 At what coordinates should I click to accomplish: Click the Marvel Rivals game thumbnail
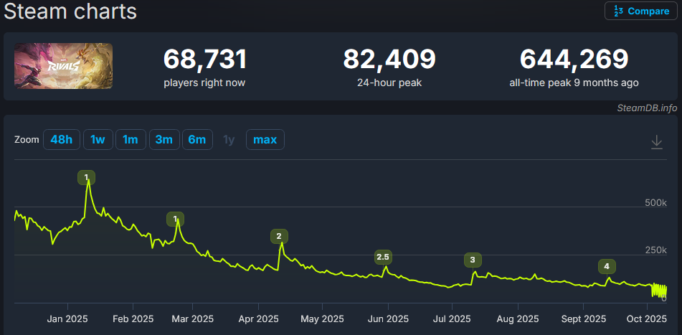64,66
